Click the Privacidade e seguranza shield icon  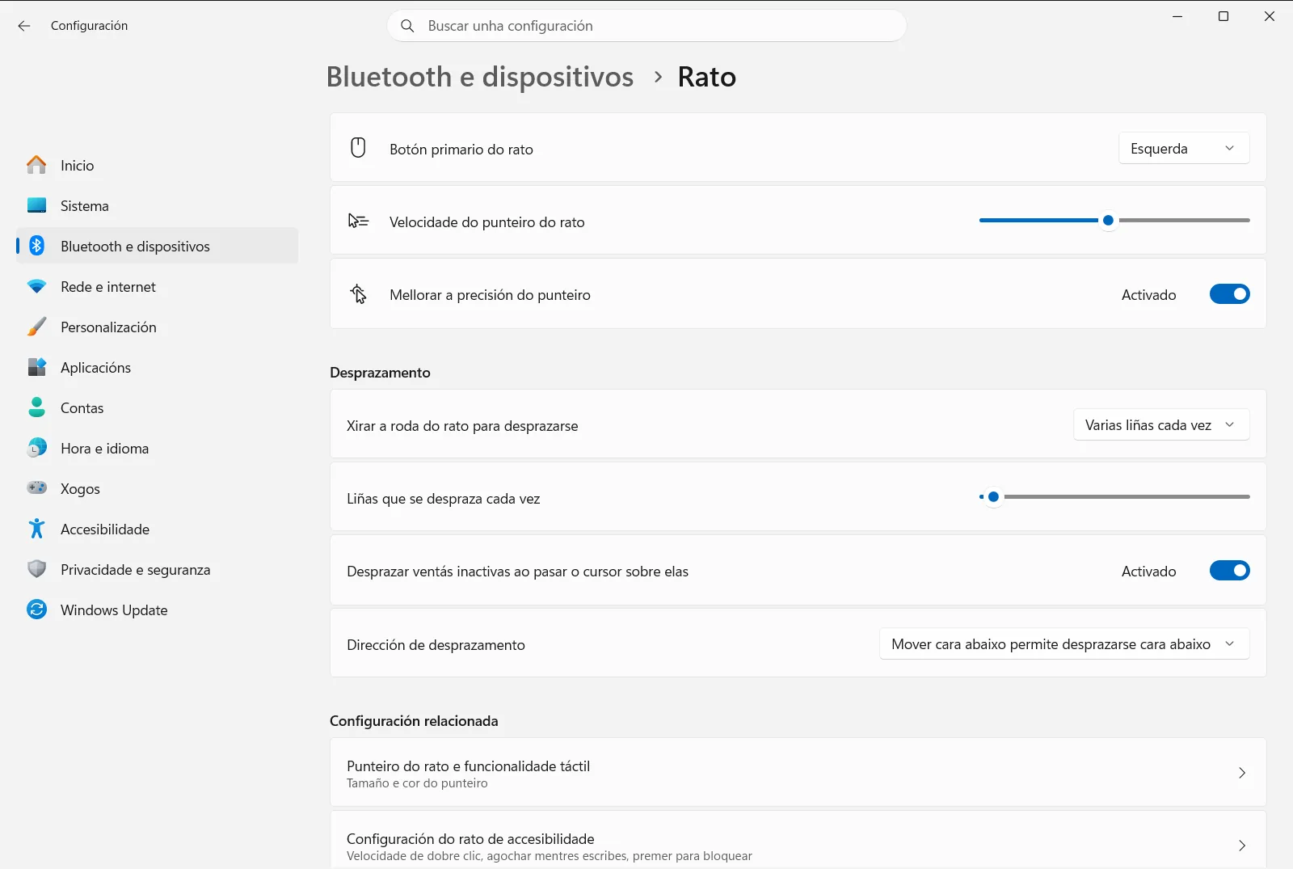36,569
